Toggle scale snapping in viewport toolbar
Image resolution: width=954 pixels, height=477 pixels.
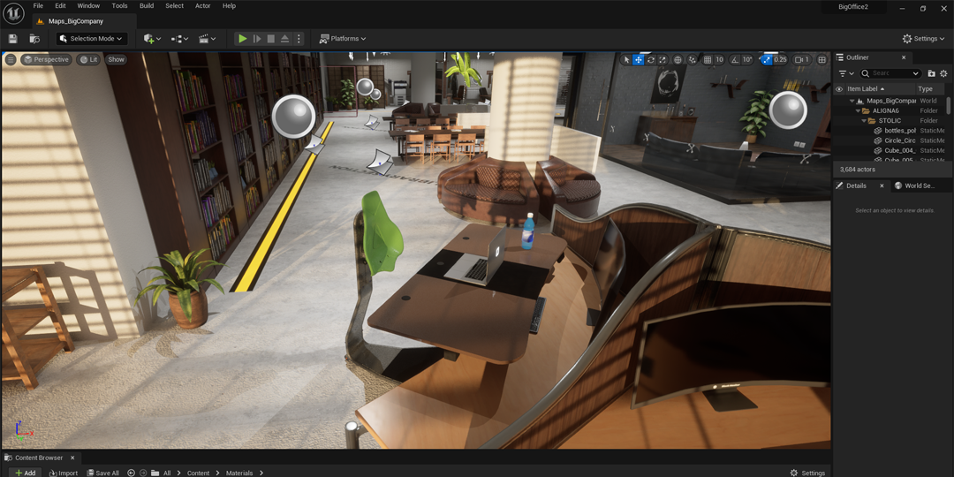pos(766,60)
